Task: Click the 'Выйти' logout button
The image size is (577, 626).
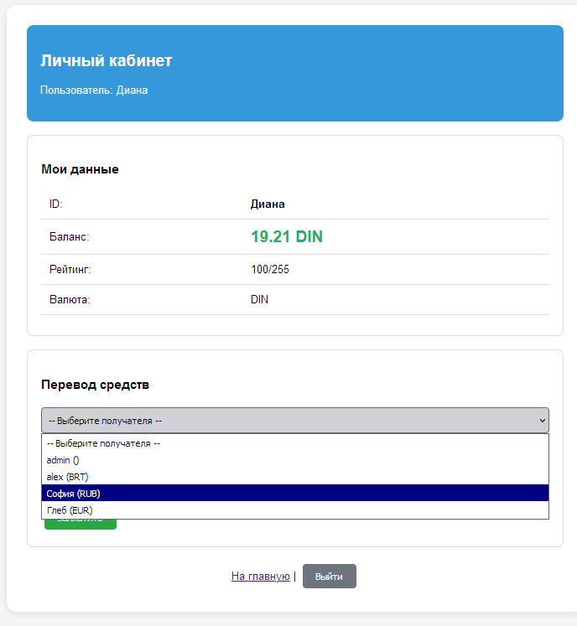Action: [x=329, y=577]
